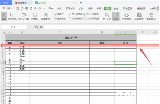Viewport: 160px width, 104px height.
Task: Uncheck the 编辑栏 checkbox
Action: (55, 14)
